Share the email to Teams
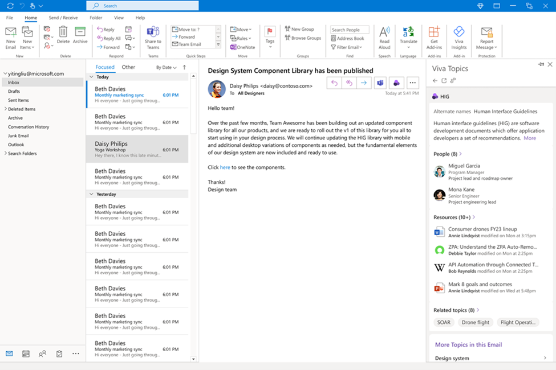 153,38
